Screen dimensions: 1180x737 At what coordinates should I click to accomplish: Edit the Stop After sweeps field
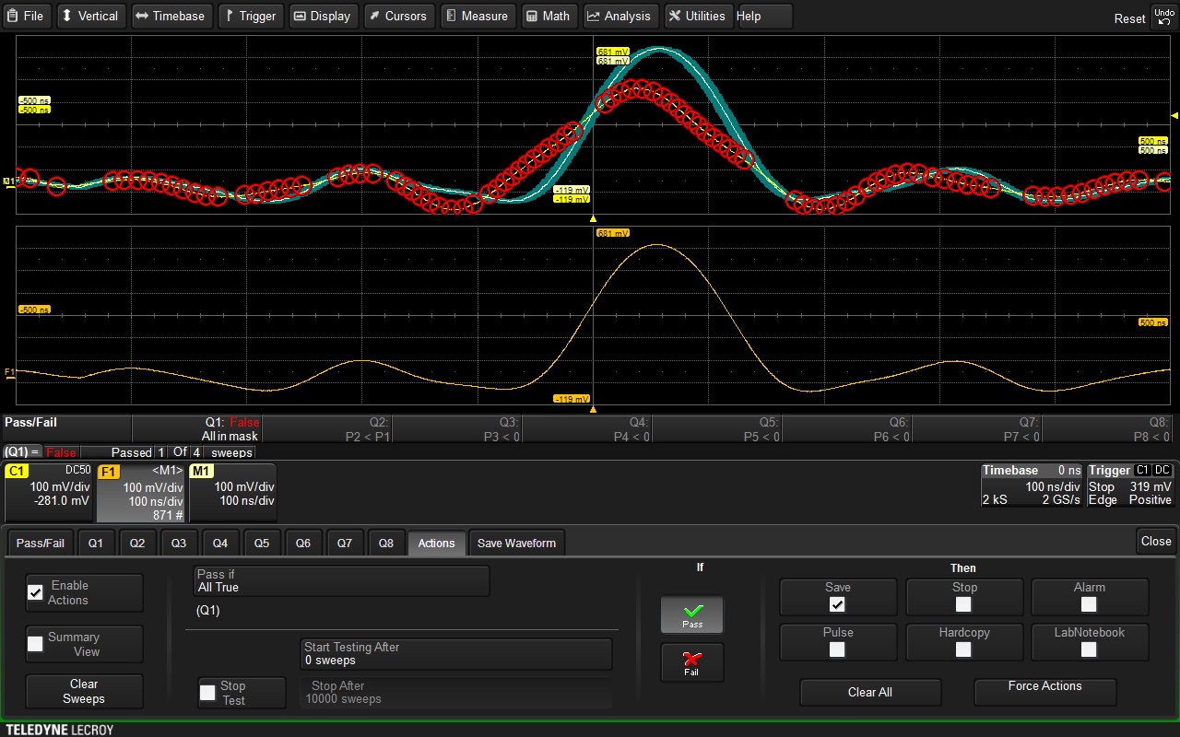pyautogui.click(x=456, y=693)
